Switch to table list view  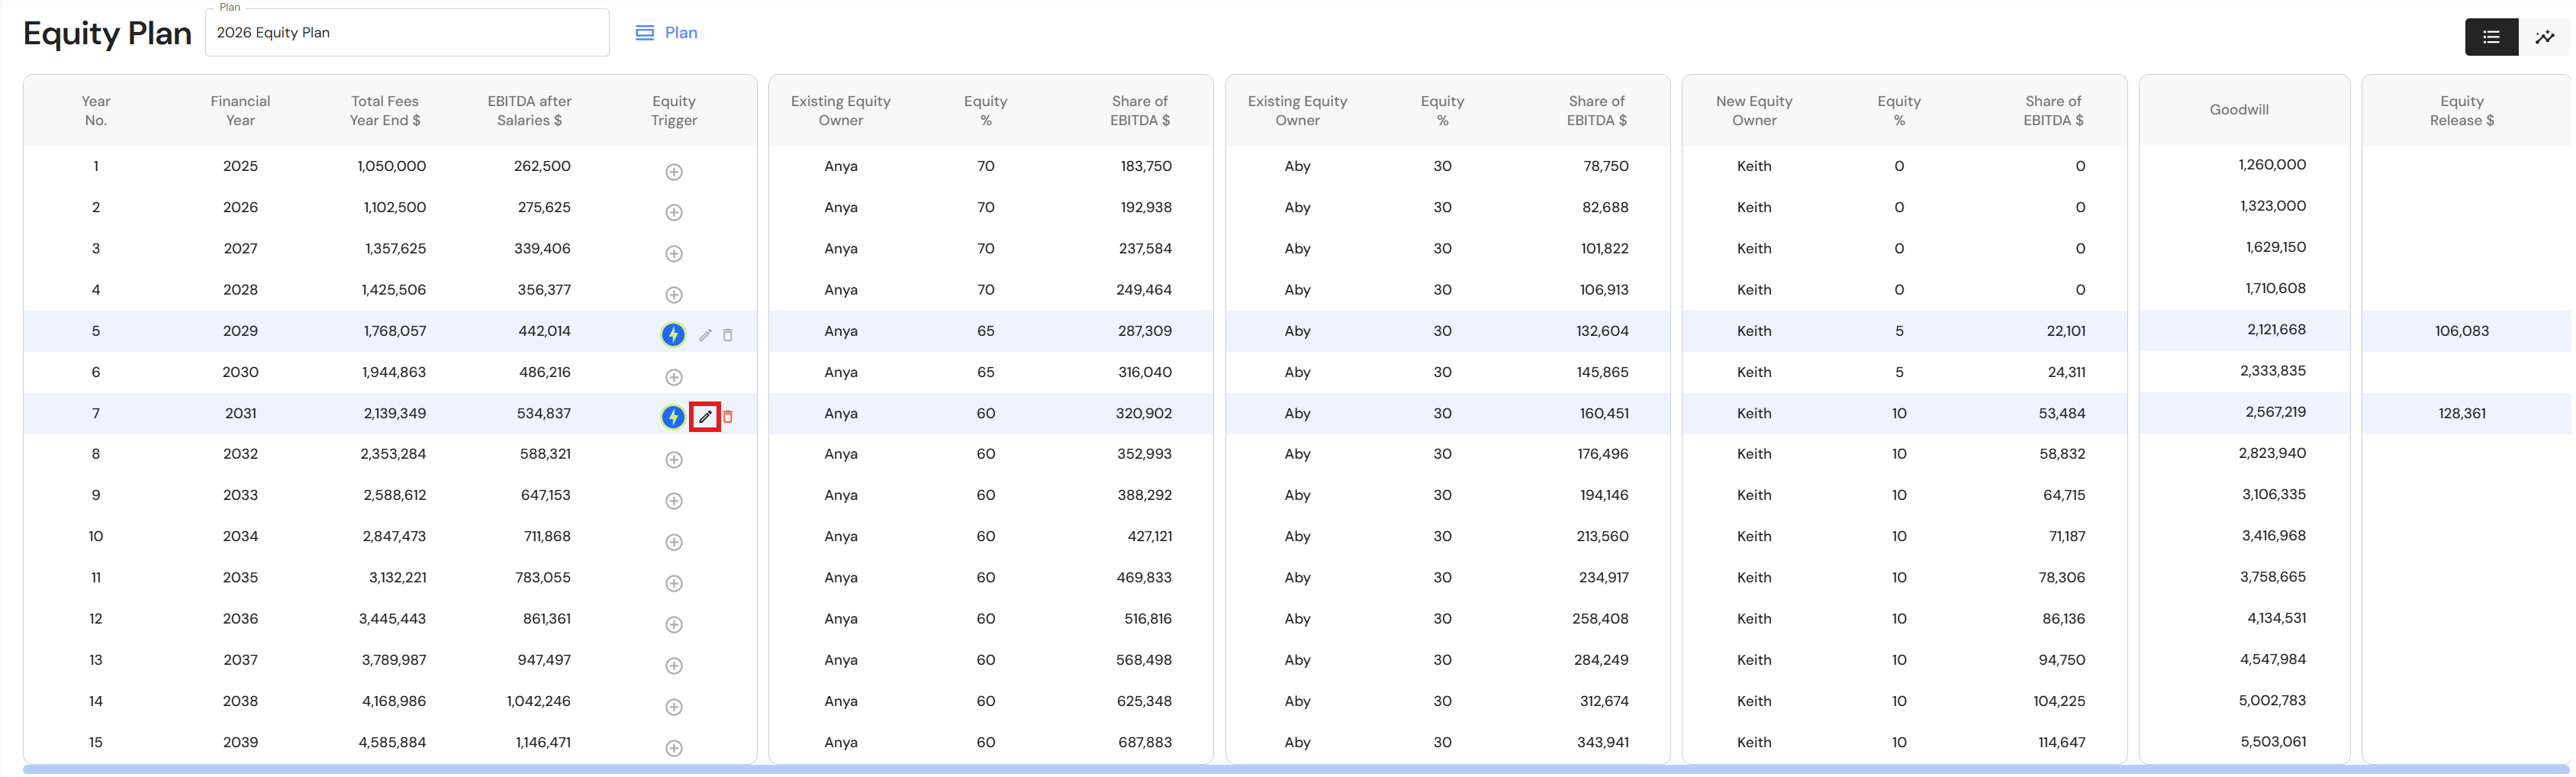(x=2491, y=37)
